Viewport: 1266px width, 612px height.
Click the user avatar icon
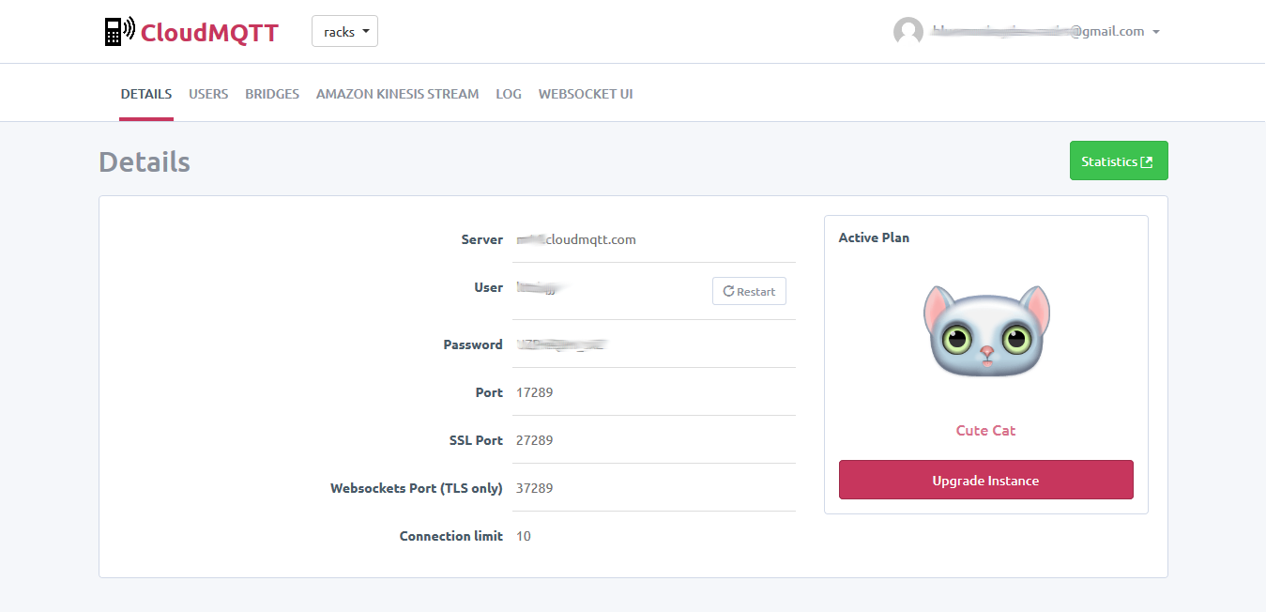click(x=908, y=32)
